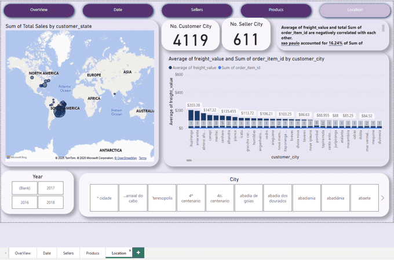Image resolution: width=394 pixels, height=260 pixels.
Task: Click the Average of freight_value legend marker
Action: (x=170, y=68)
